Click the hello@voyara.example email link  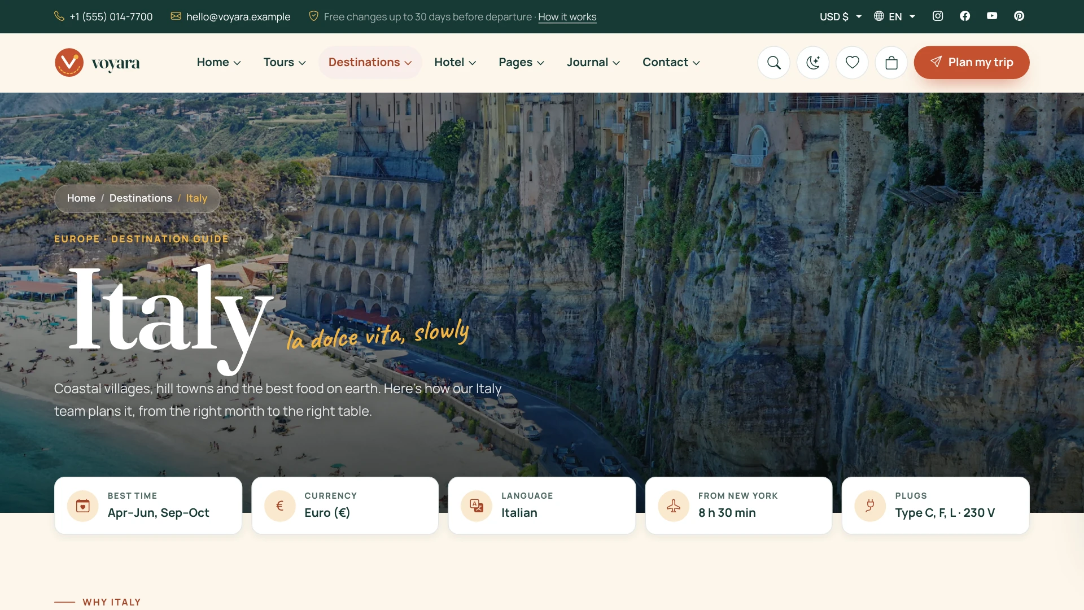[x=238, y=17]
